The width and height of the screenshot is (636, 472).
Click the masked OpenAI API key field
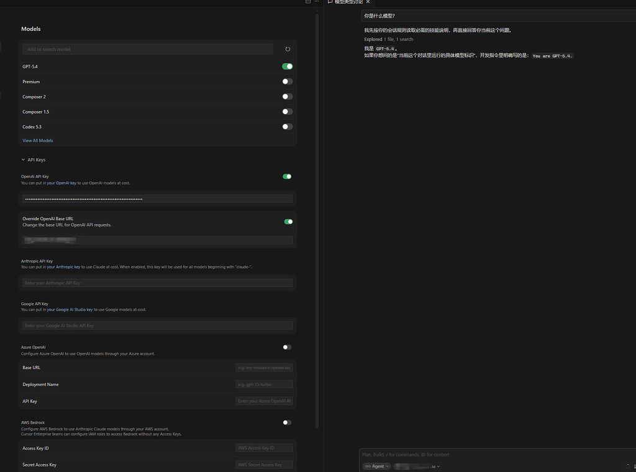(157, 199)
